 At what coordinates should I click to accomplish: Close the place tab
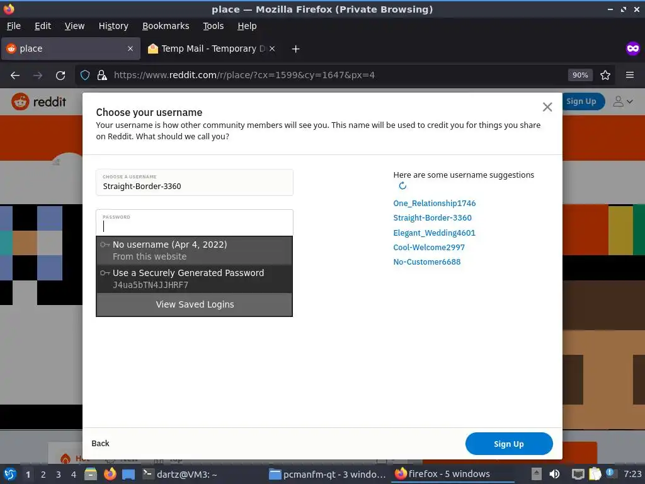[130, 49]
